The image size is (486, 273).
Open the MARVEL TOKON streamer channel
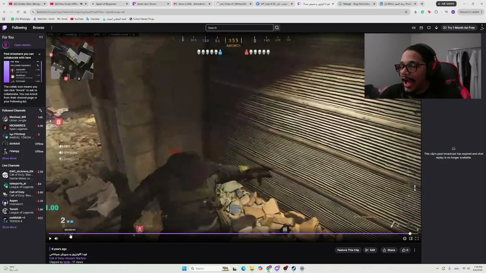click(23, 136)
